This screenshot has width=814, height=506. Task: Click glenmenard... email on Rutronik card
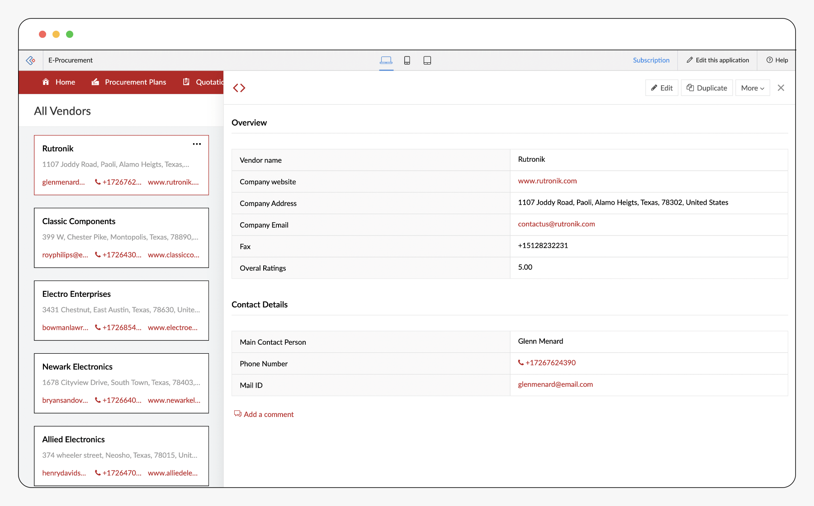pos(63,182)
